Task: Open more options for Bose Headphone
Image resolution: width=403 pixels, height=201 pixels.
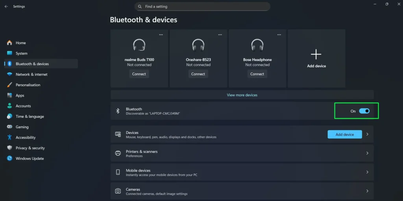Action: click(x=279, y=35)
